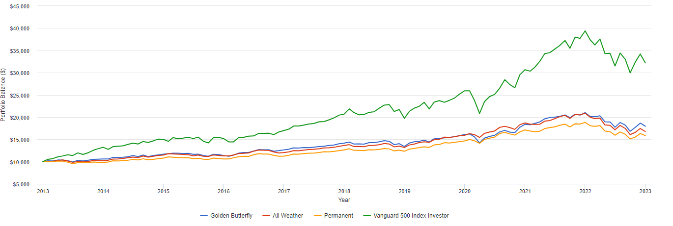Click the red All Weather legend line icon

pyautogui.click(x=267, y=216)
